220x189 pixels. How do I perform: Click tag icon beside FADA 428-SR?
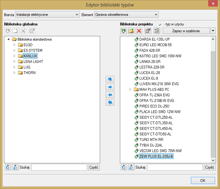pyautogui.click(x=136, y=51)
